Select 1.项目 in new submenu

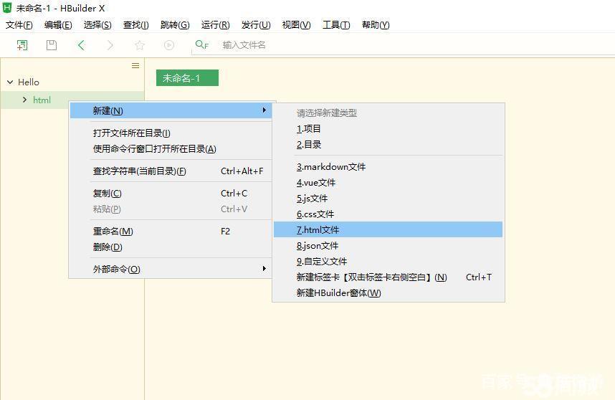point(388,128)
